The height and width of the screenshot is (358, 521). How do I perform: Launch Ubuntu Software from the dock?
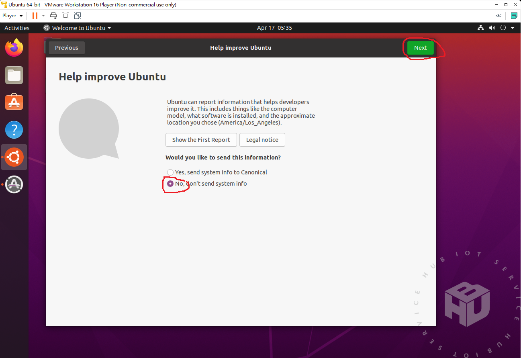point(14,102)
